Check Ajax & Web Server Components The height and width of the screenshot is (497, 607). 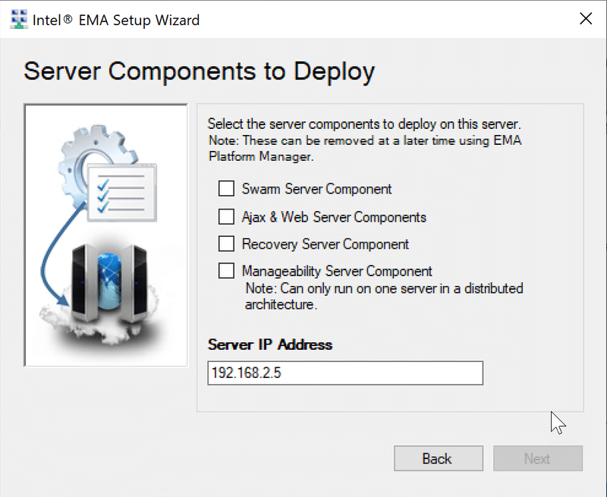coord(226,217)
